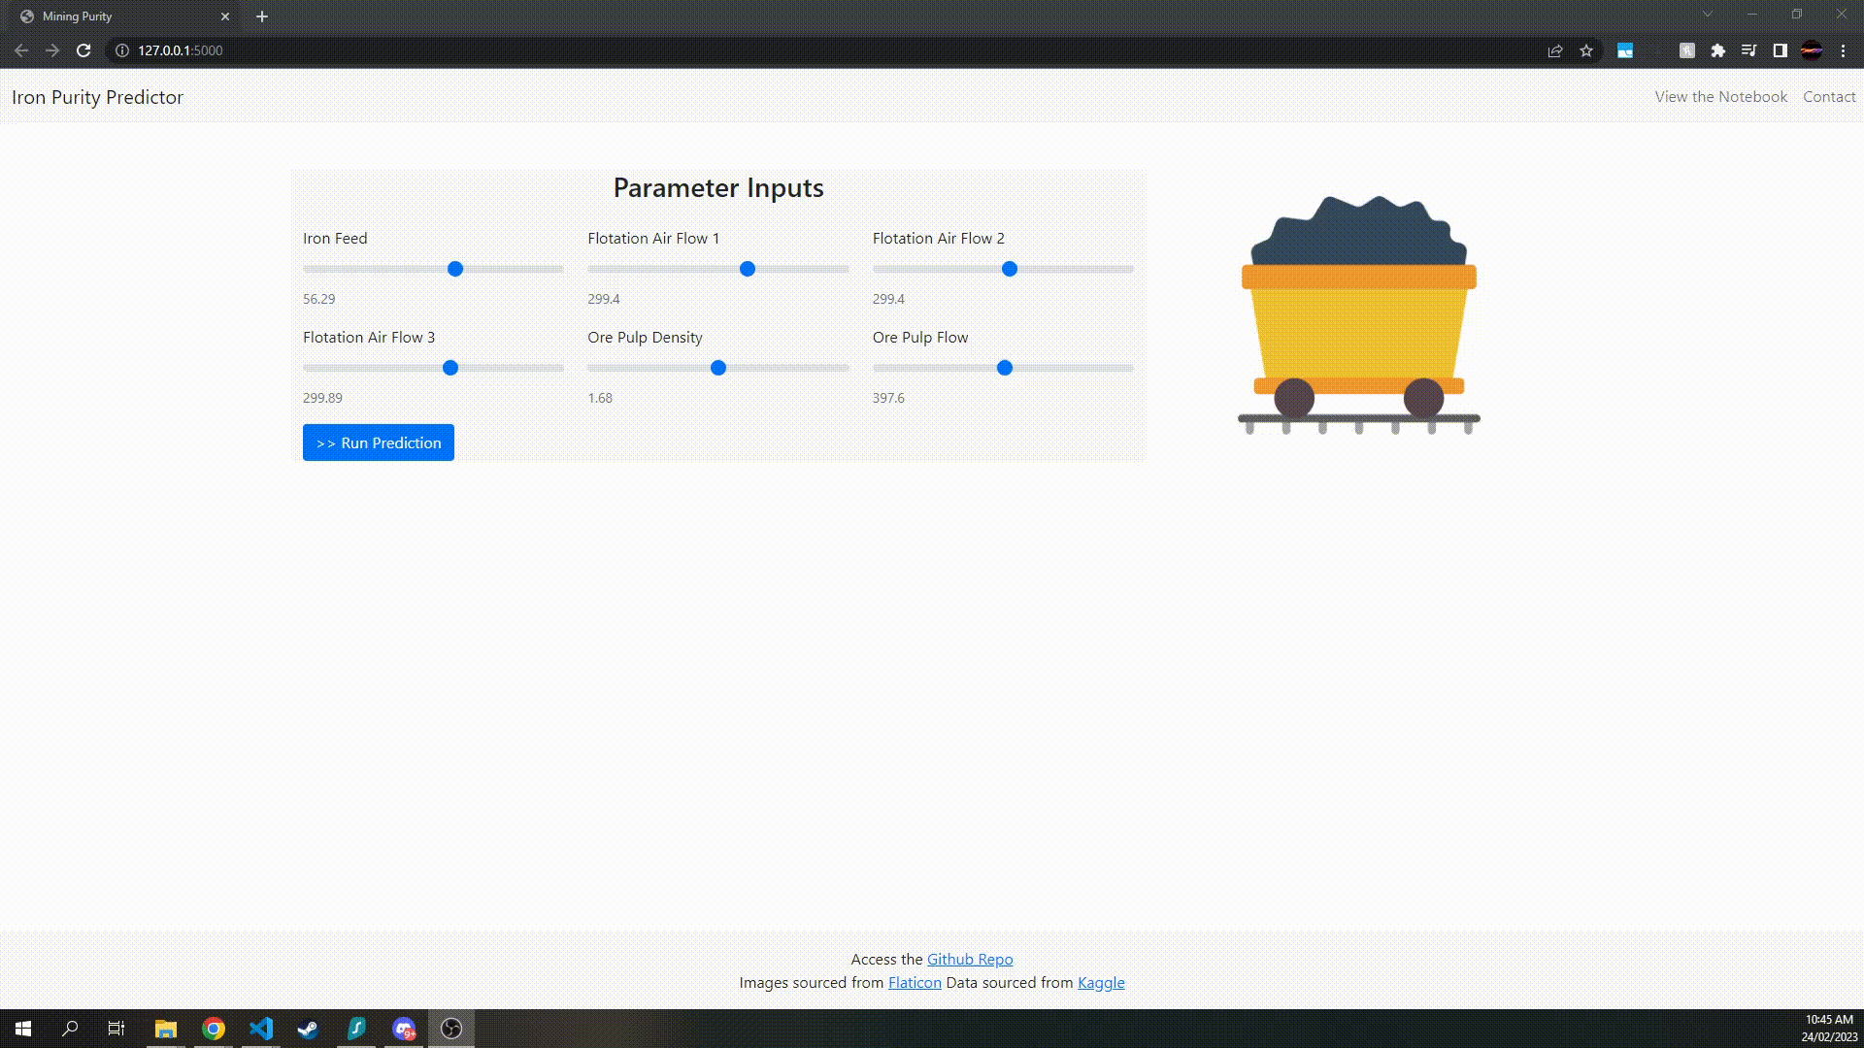Click the Flotation Air Flow 2 slider handle
This screenshot has height=1048, width=1864.
pyautogui.click(x=1010, y=269)
